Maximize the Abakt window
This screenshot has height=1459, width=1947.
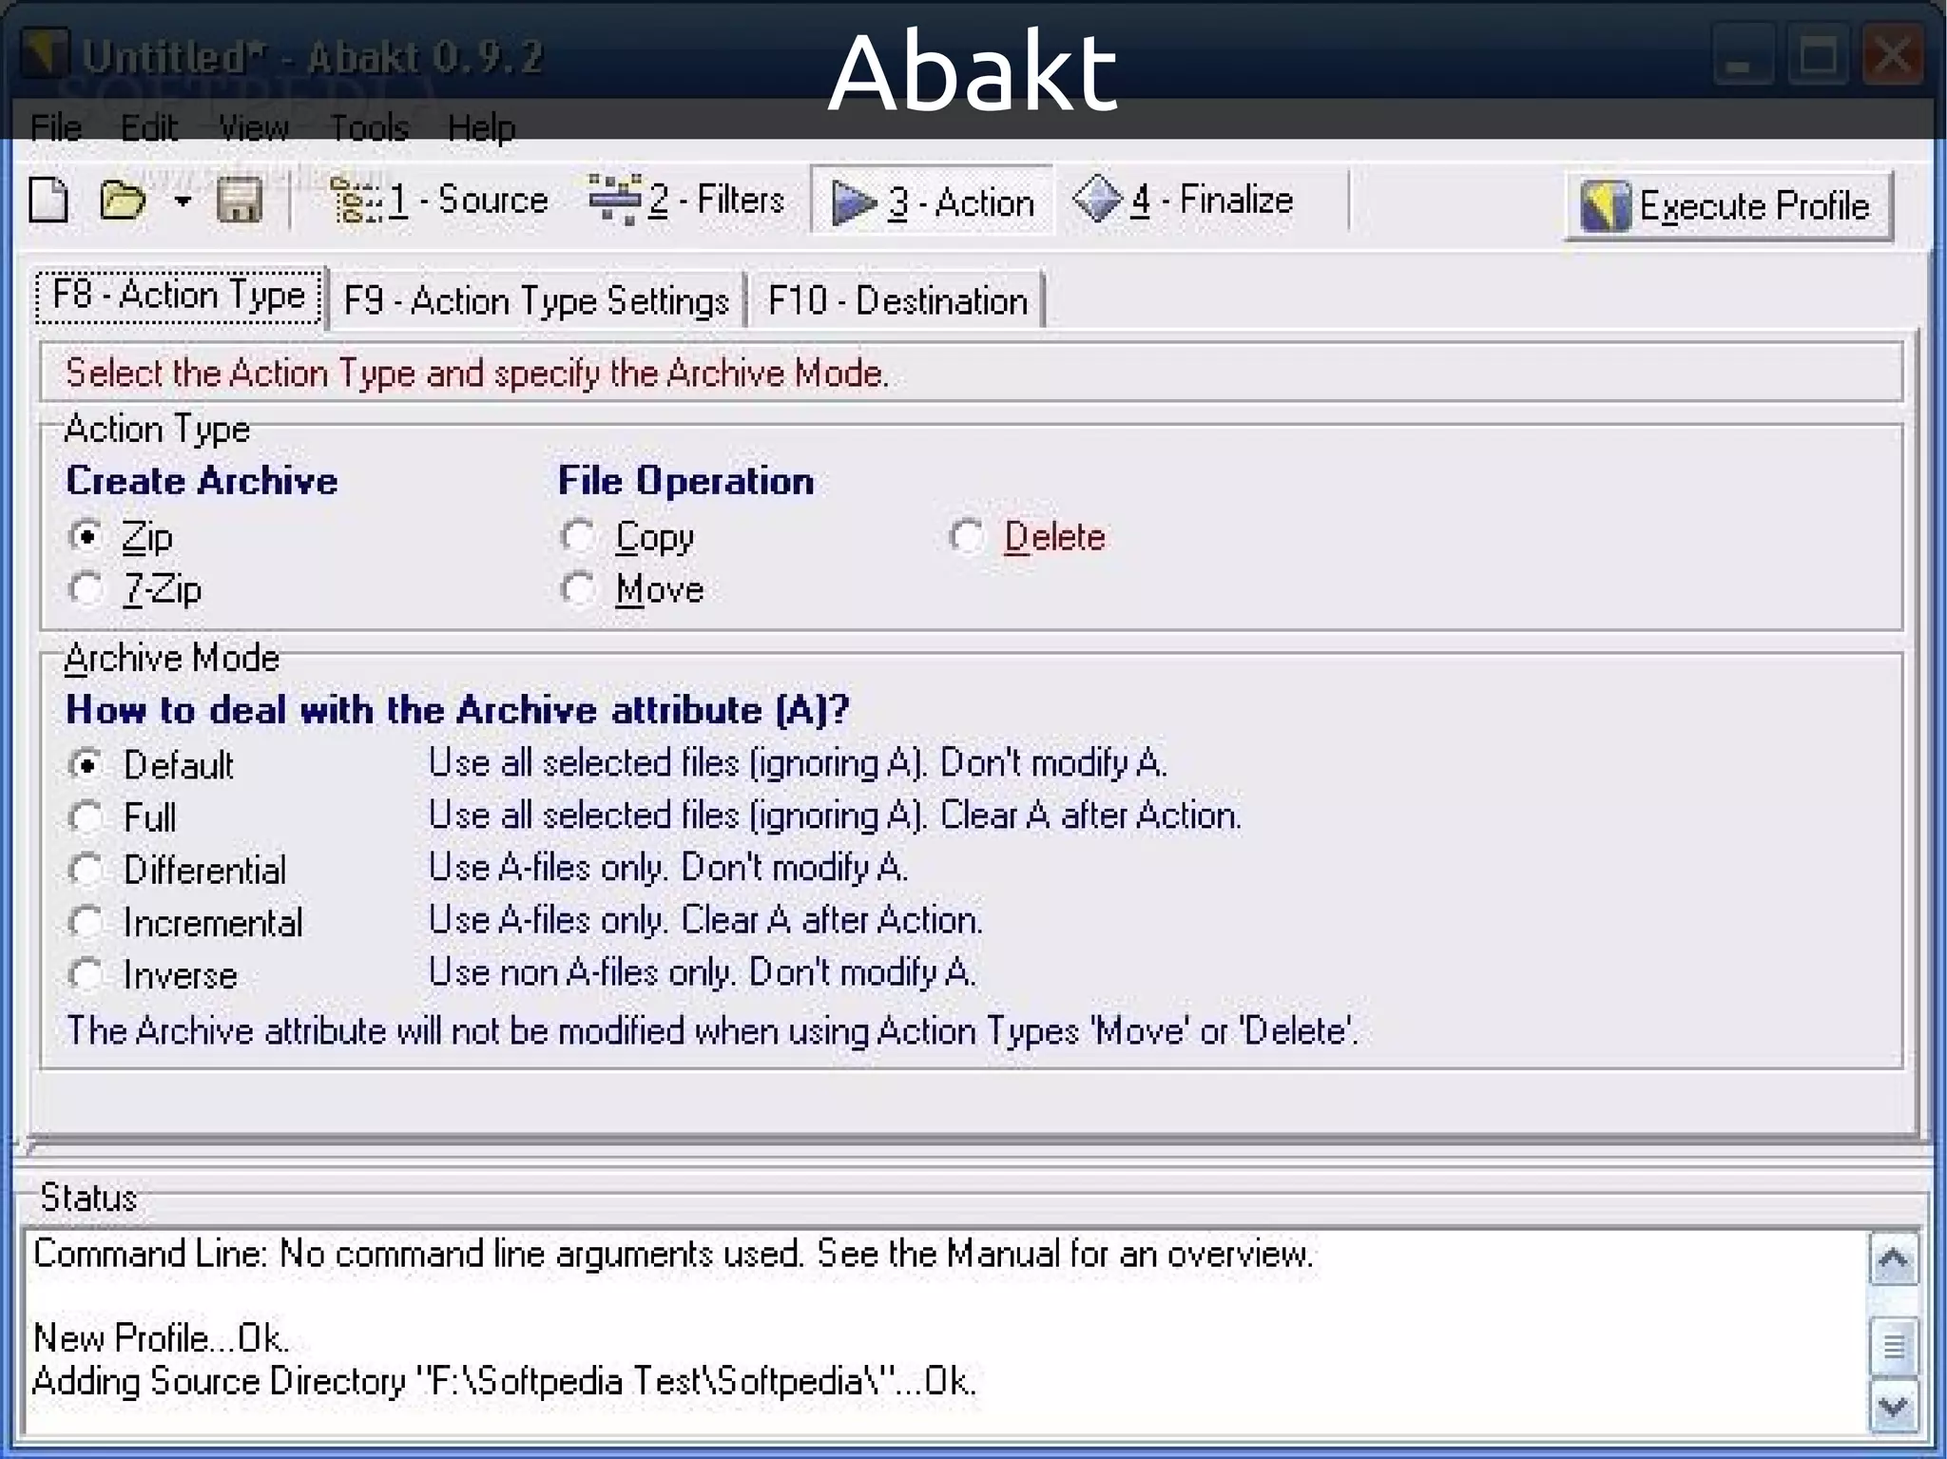(x=1818, y=56)
